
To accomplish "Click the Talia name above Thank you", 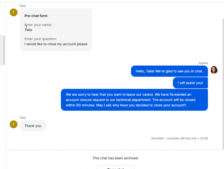I will coord(23,118).
